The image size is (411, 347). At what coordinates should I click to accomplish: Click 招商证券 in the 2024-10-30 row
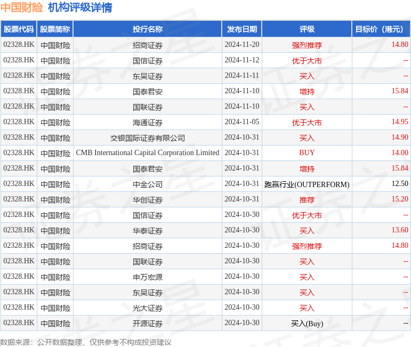pos(148,246)
